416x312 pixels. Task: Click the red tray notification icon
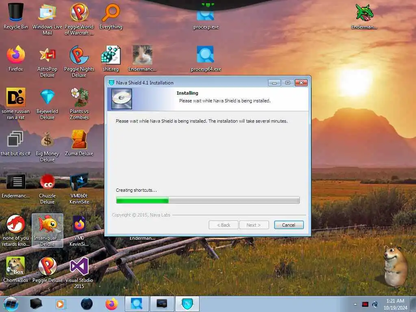(365, 304)
